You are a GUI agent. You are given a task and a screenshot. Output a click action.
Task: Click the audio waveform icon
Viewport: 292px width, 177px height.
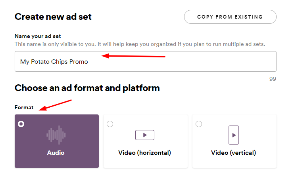coord(56,135)
